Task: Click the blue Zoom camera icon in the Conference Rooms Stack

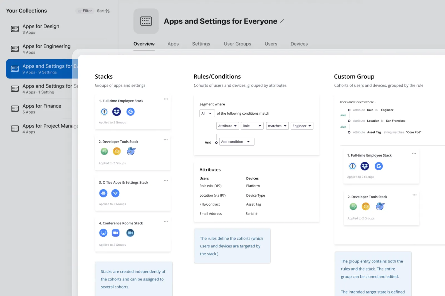Action: coord(116,233)
